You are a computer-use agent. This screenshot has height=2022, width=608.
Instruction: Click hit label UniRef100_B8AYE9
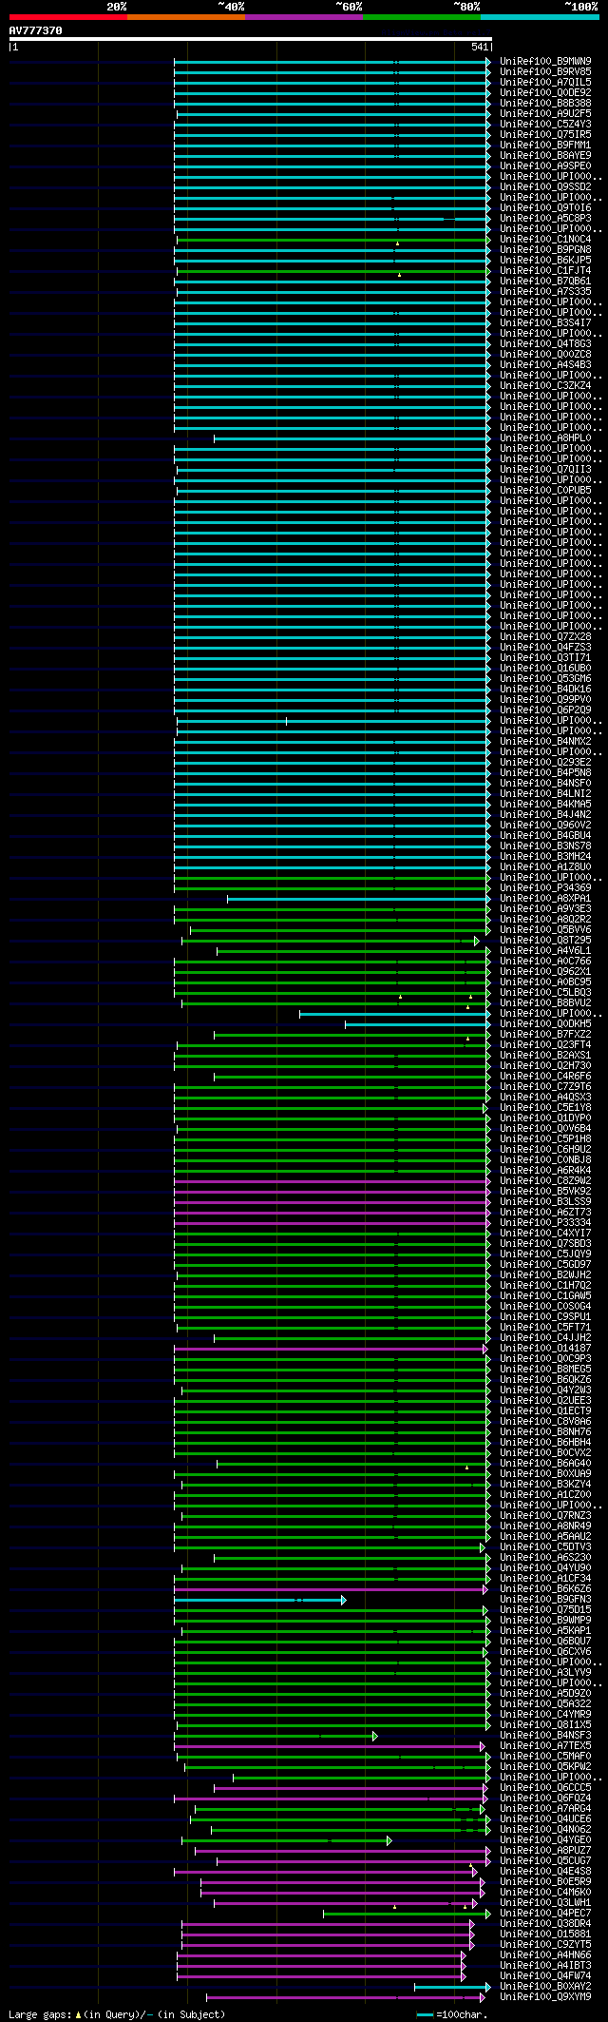click(x=545, y=156)
